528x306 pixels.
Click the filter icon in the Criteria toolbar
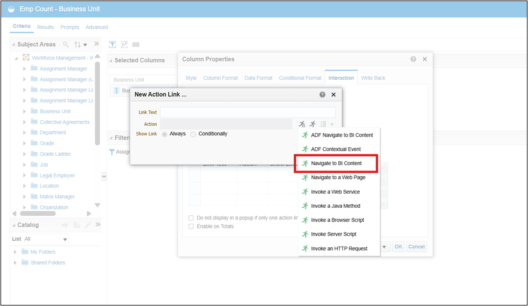(113, 44)
